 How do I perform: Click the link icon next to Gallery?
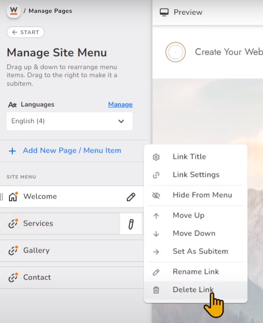pos(13,250)
